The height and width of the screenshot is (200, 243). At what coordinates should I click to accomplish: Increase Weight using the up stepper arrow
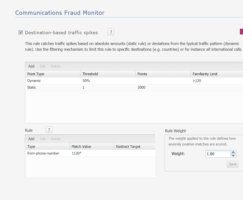233,152
